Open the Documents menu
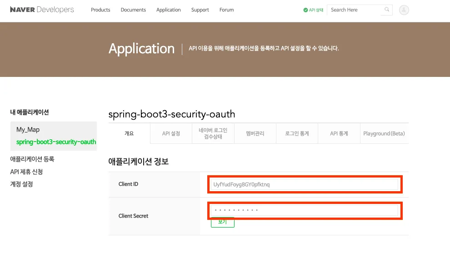This screenshot has height=259, width=450. [133, 10]
